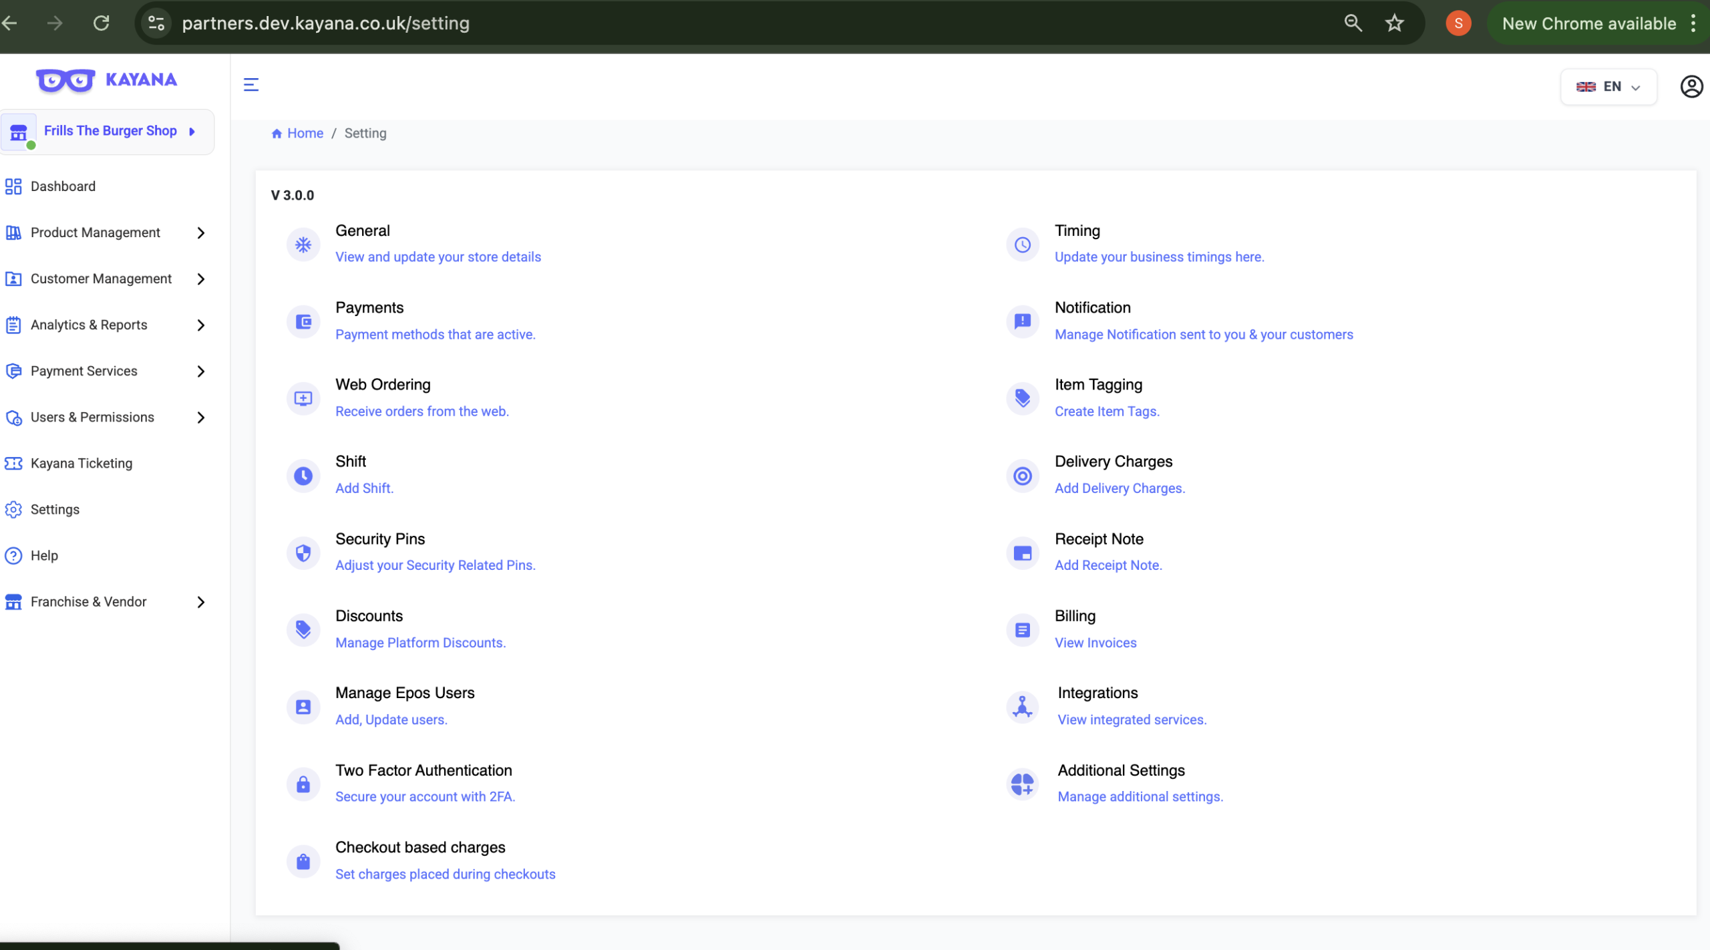The height and width of the screenshot is (950, 1710).
Task: Expand Users & Permissions section
Action: click(x=107, y=417)
